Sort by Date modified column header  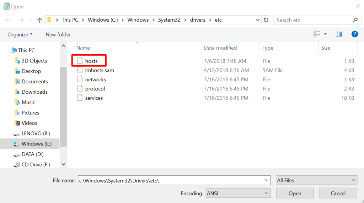[220, 48]
